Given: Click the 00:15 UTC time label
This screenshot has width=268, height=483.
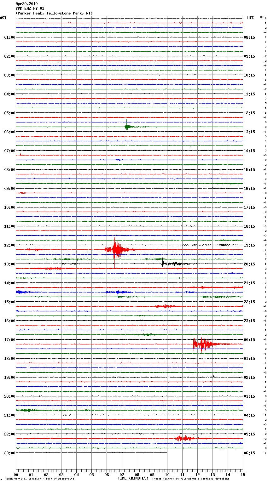Looking at the screenshot, I should coord(249,340).
